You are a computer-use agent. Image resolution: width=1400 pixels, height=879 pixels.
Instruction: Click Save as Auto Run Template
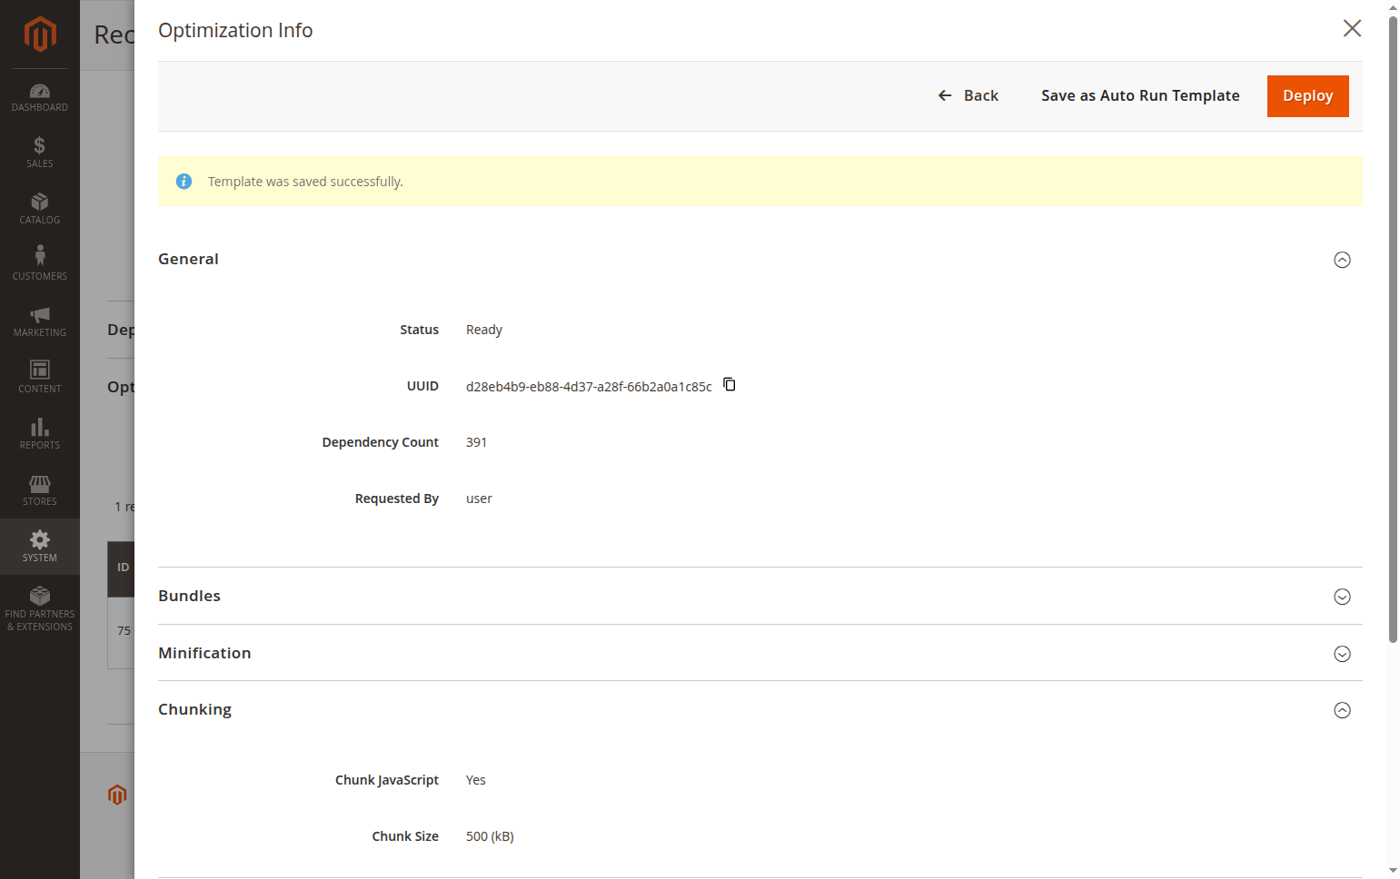[x=1140, y=95]
